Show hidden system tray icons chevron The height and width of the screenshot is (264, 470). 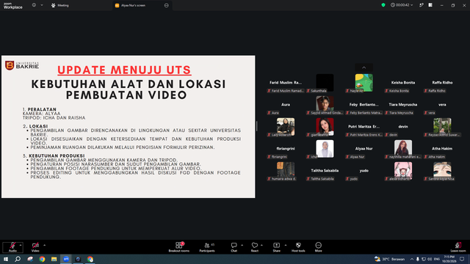click(x=412, y=259)
